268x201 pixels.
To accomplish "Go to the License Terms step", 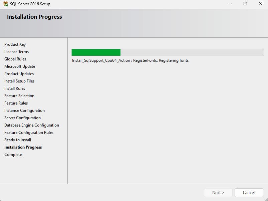I will (16, 52).
